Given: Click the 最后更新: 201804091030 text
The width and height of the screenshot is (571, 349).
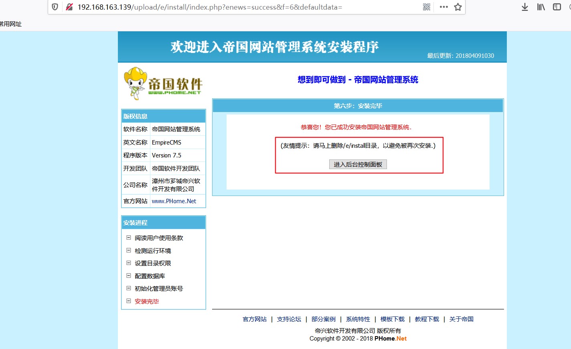Looking at the screenshot, I should click(460, 56).
